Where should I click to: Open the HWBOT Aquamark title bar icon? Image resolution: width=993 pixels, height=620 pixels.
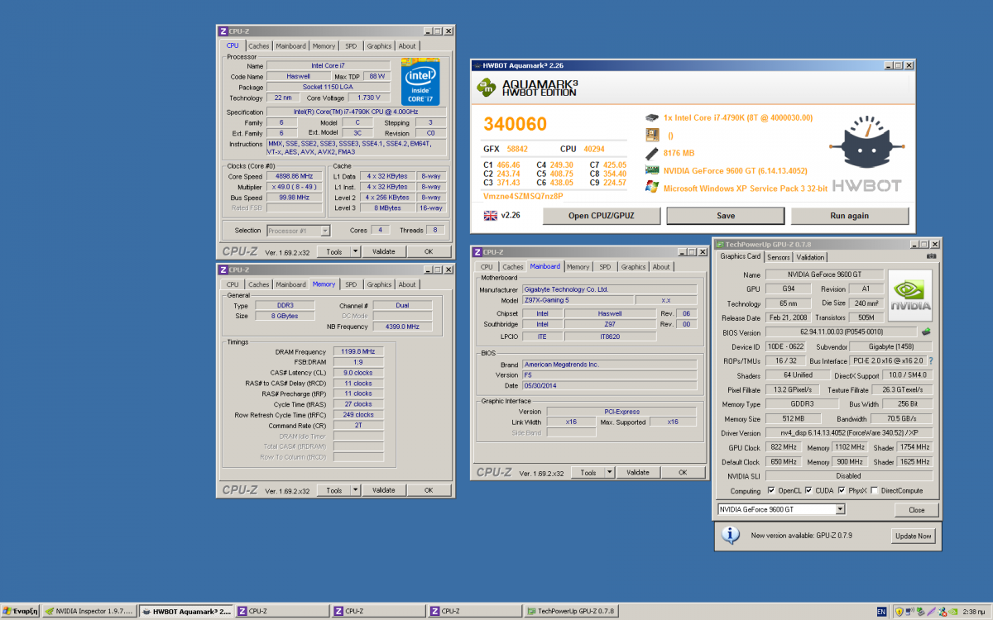pos(477,65)
